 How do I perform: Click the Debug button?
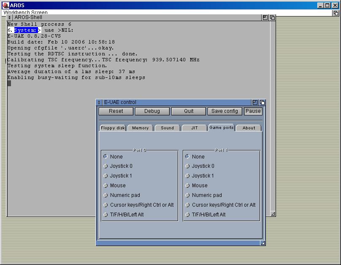152,111
